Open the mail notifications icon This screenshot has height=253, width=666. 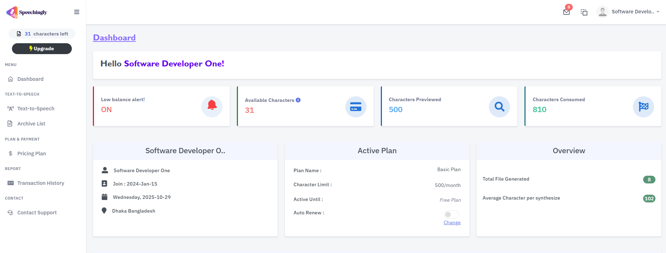(566, 12)
